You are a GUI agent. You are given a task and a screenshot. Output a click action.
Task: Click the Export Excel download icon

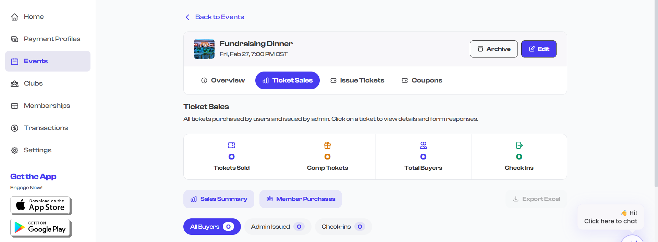coord(516,199)
